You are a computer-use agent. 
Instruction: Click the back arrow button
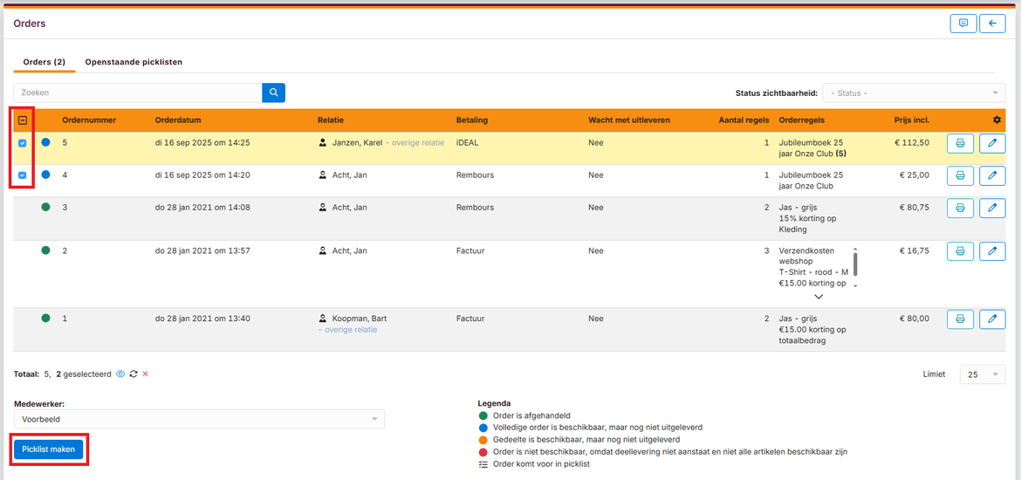click(x=992, y=24)
